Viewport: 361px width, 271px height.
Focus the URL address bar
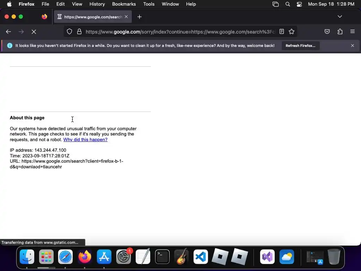(x=180, y=32)
